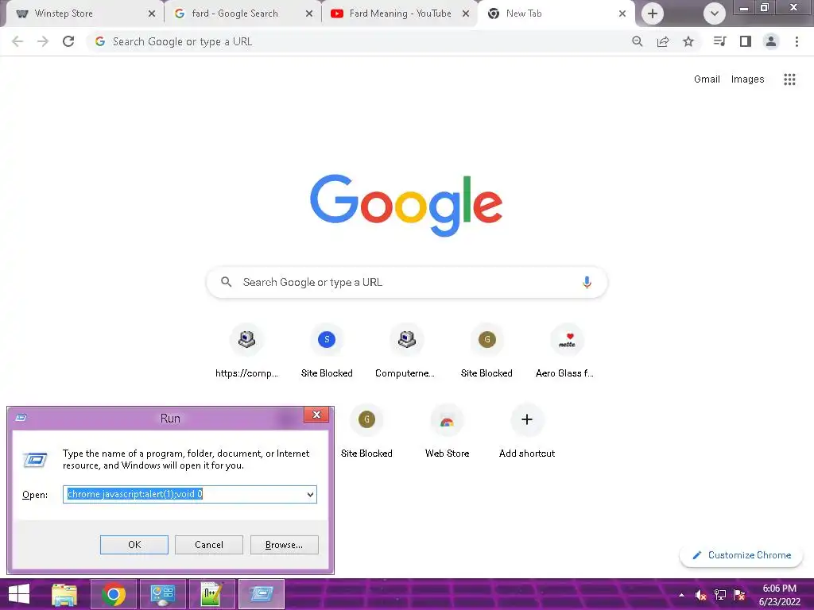The image size is (814, 610).
Task: Open the Site Blocked shortcut with blue S
Action: coord(327,350)
